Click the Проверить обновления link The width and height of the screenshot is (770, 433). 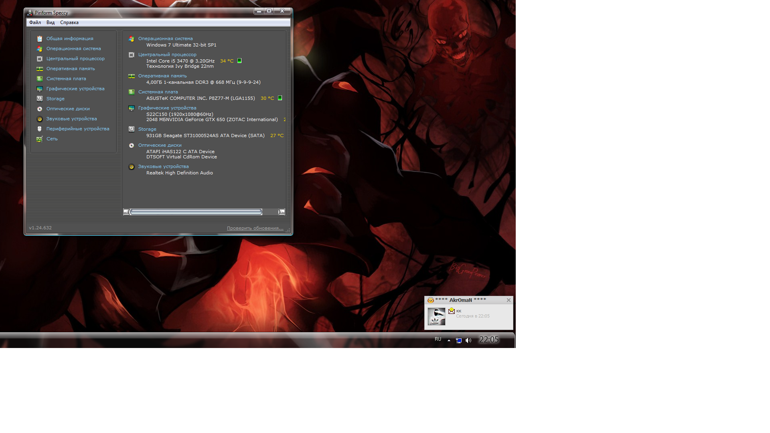255,228
